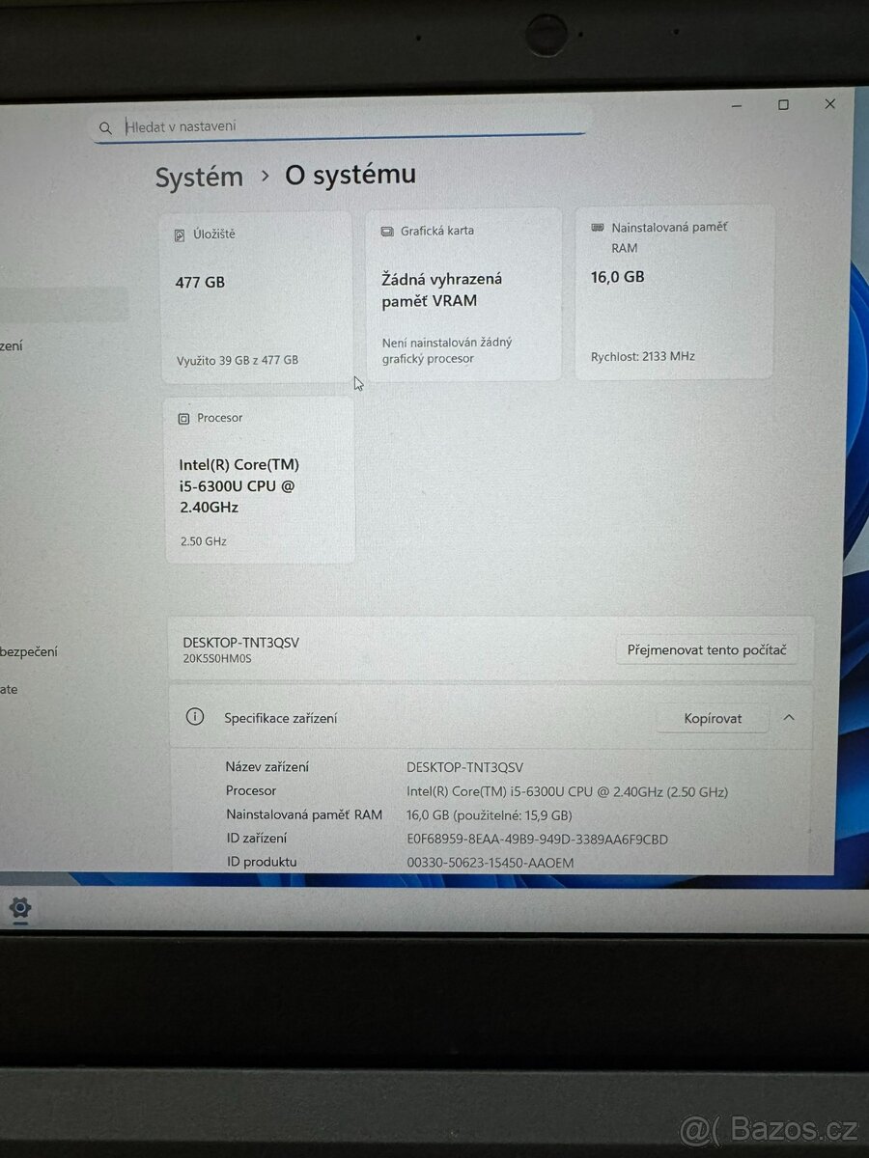Click the Kopírovat button
Image resolution: width=869 pixels, height=1158 pixels.
coord(712,718)
